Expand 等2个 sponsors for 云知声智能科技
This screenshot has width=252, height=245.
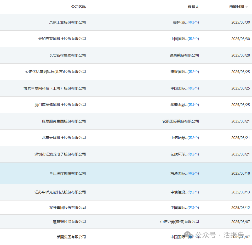193,39
